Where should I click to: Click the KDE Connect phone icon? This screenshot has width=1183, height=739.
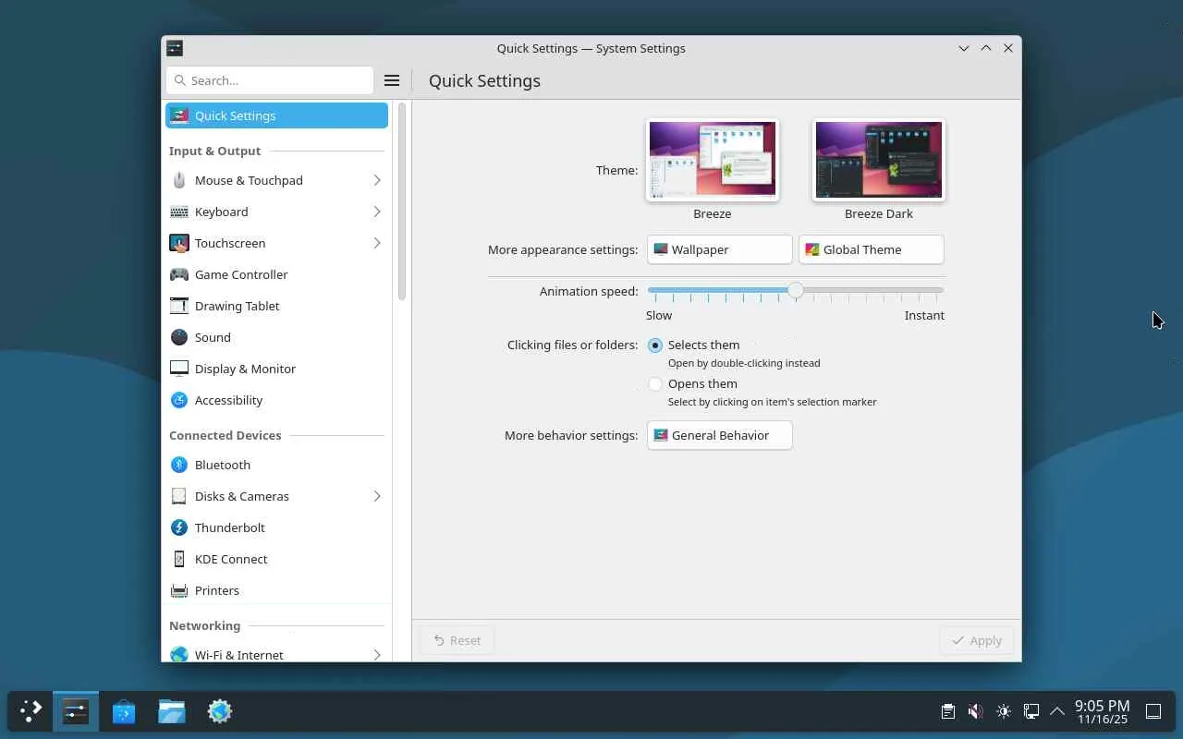pyautogui.click(x=179, y=559)
